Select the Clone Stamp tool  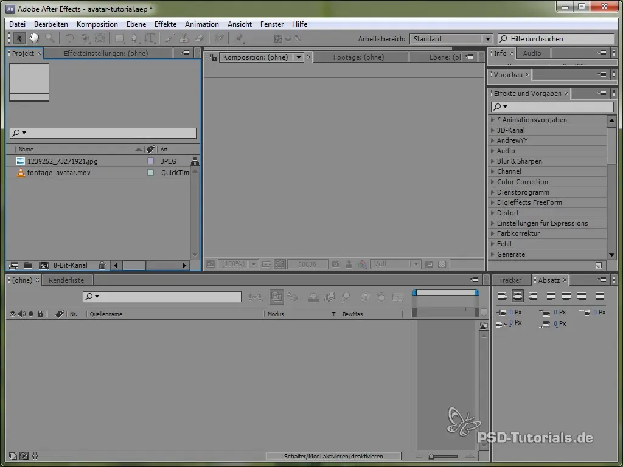tap(184, 38)
